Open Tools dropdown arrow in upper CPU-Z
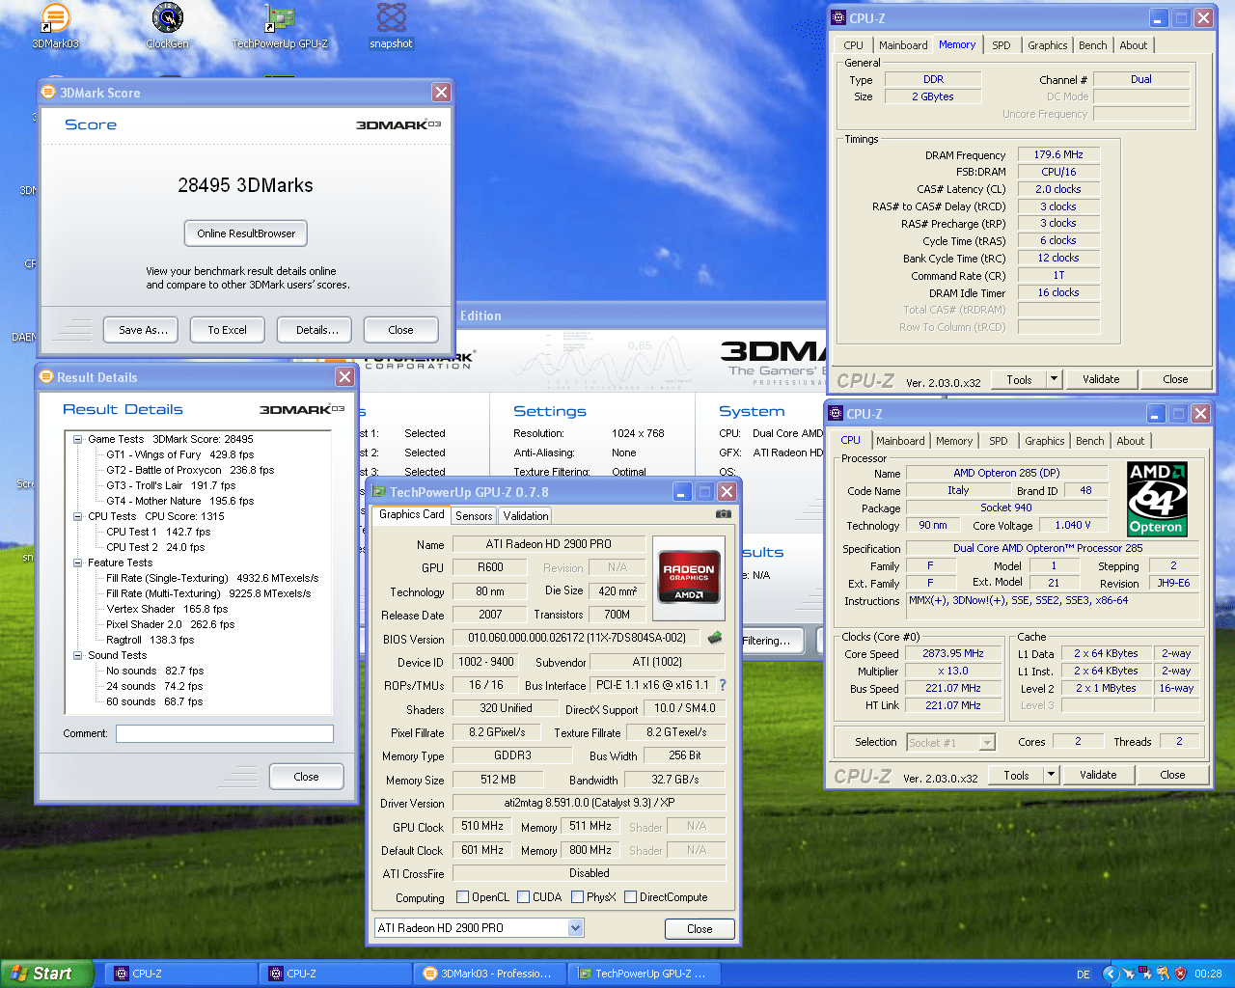Screen dimensions: 1235x988 pyautogui.click(x=1054, y=379)
